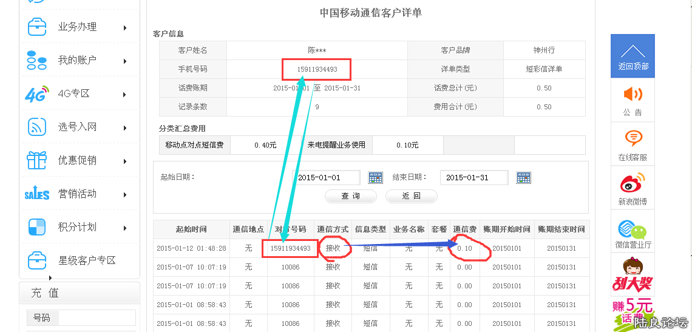Open the 选号入网 menu item

tap(77, 127)
